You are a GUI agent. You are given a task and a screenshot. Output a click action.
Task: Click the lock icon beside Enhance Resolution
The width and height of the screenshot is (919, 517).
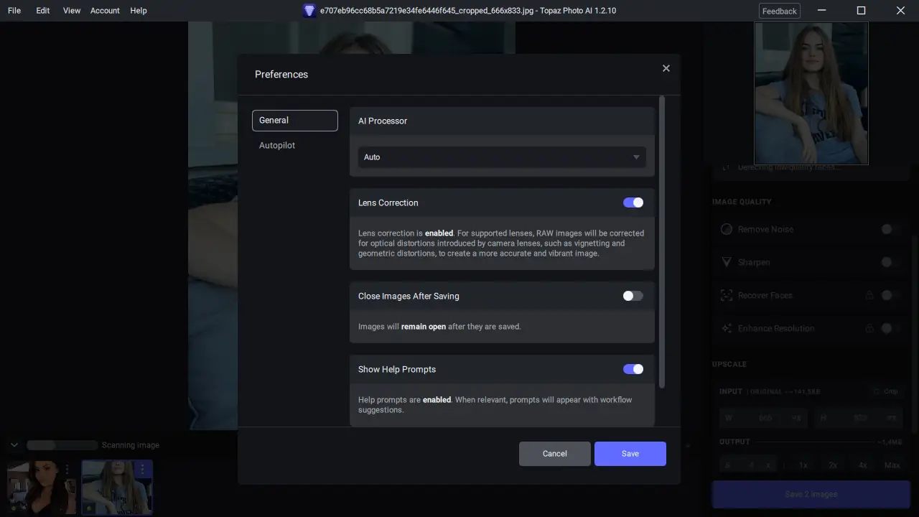(x=869, y=328)
